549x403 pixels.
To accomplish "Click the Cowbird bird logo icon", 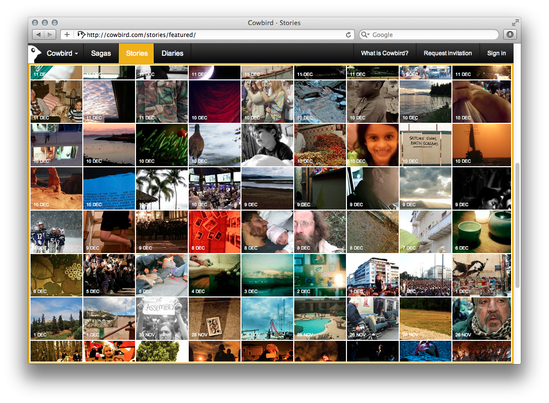I will (34, 53).
